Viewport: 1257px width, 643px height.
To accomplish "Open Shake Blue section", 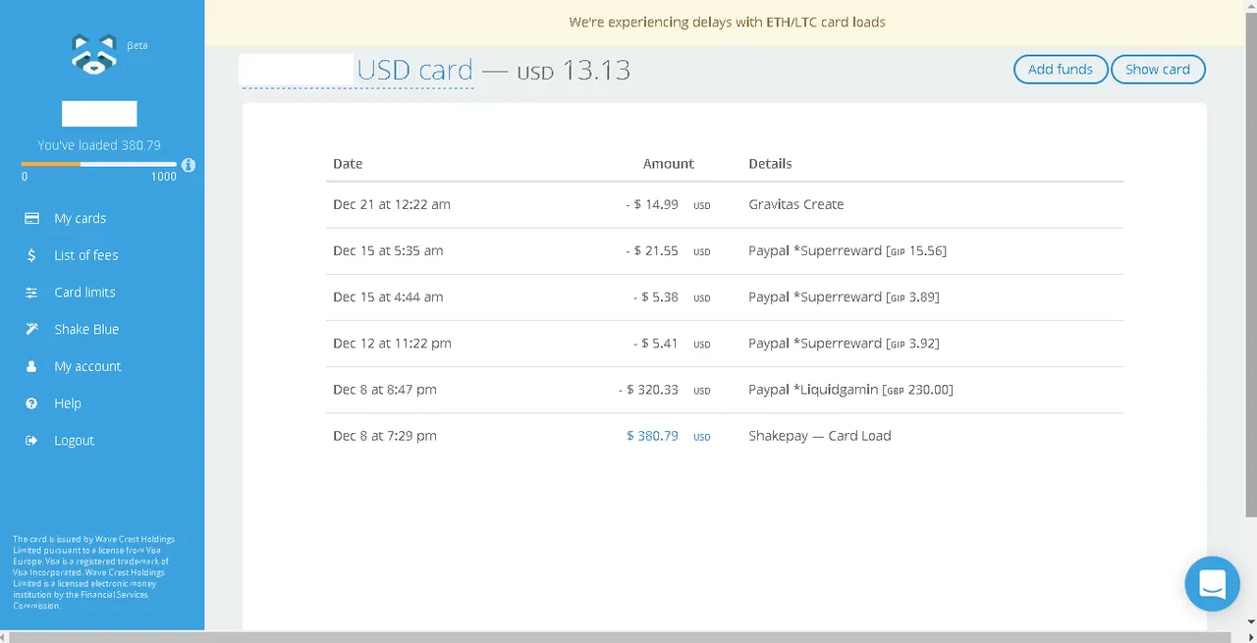I will pyautogui.click(x=86, y=329).
